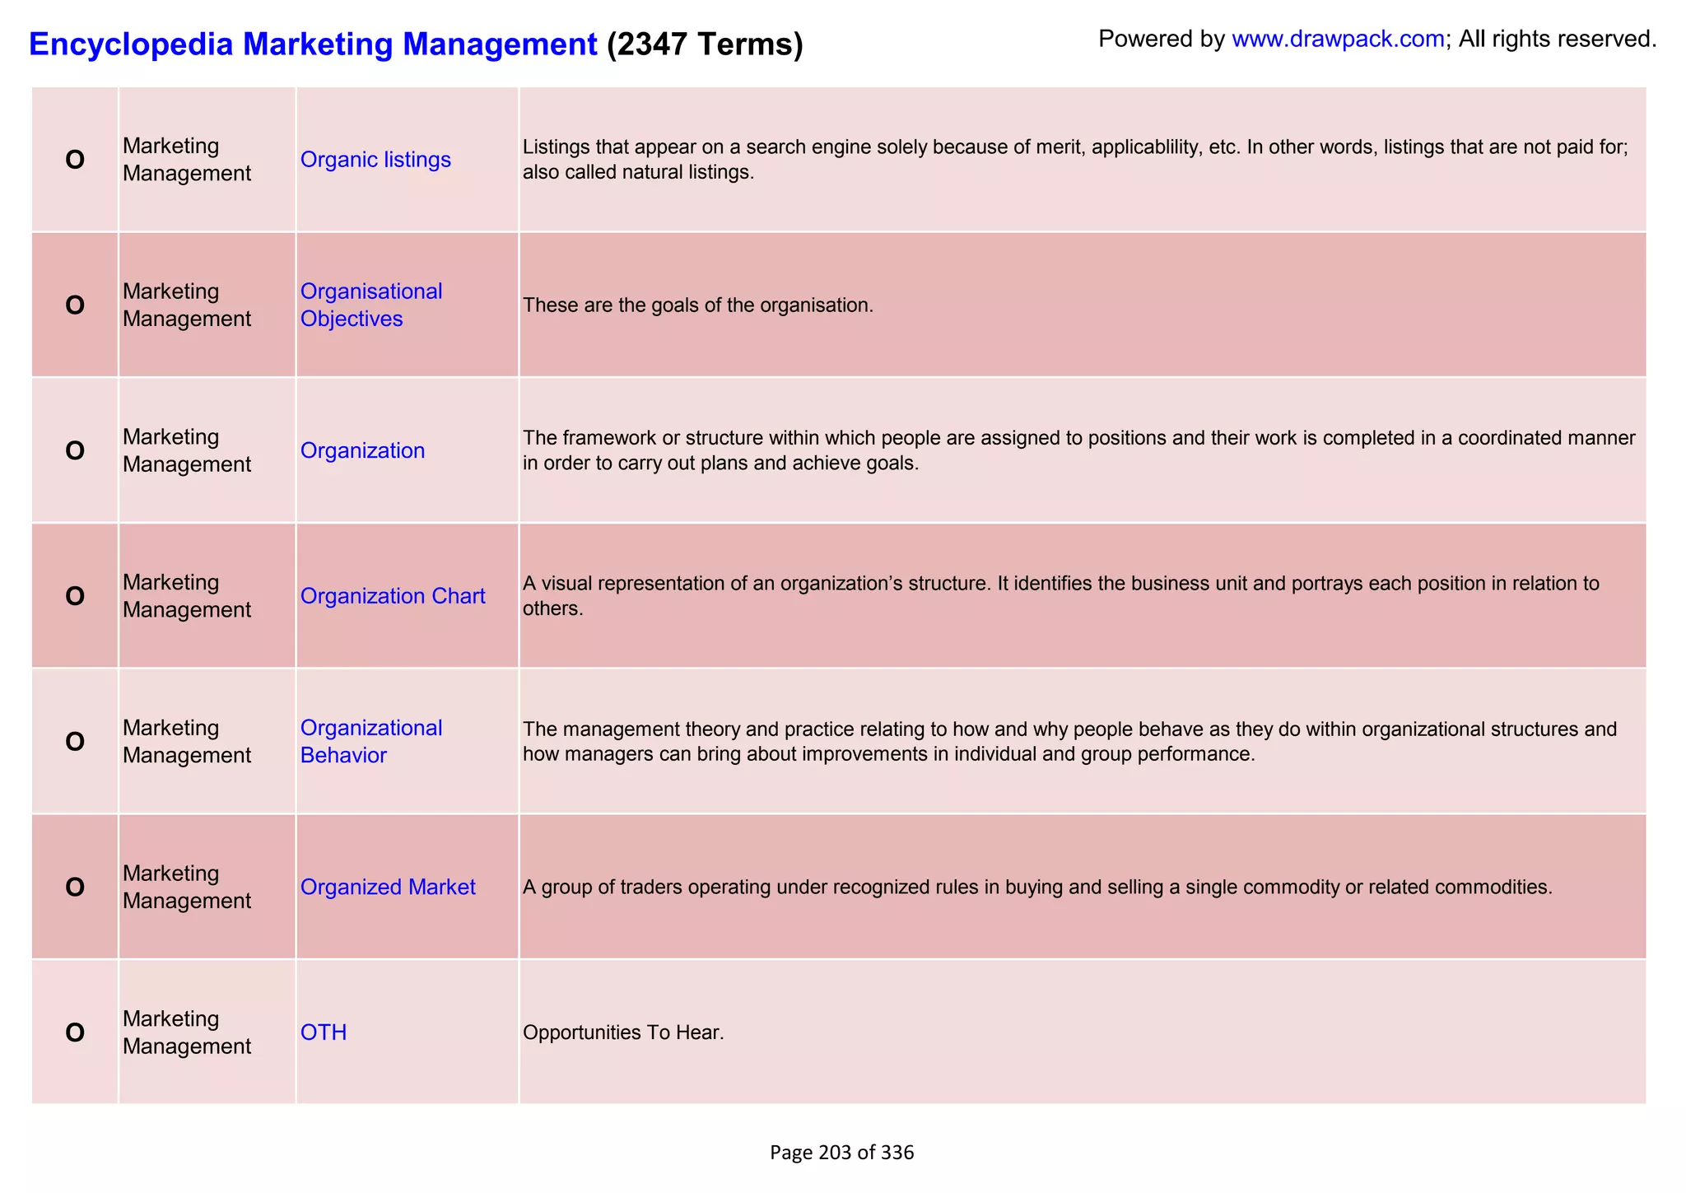Screen dimensions: 1686x1193
Task: Open the www.drawpack.com link
Action: pos(1338,39)
